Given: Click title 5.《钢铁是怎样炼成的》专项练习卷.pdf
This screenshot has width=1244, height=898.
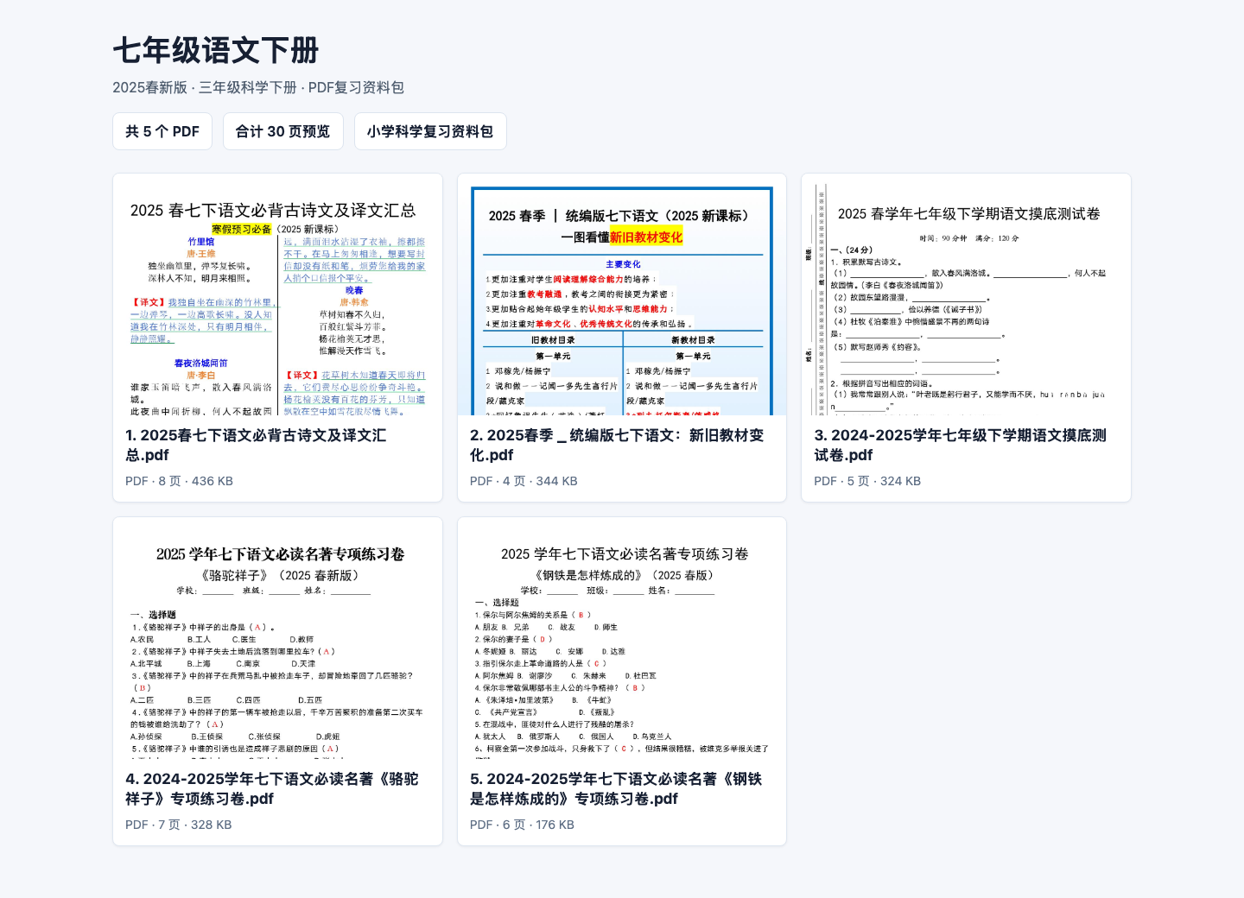Looking at the screenshot, I should point(615,789).
